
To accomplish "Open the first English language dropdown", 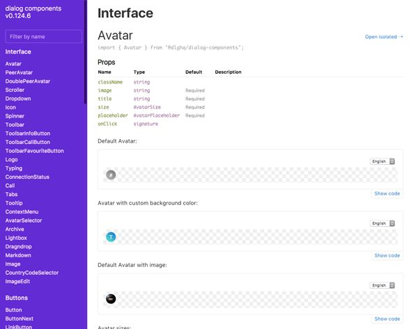I will (x=382, y=161).
